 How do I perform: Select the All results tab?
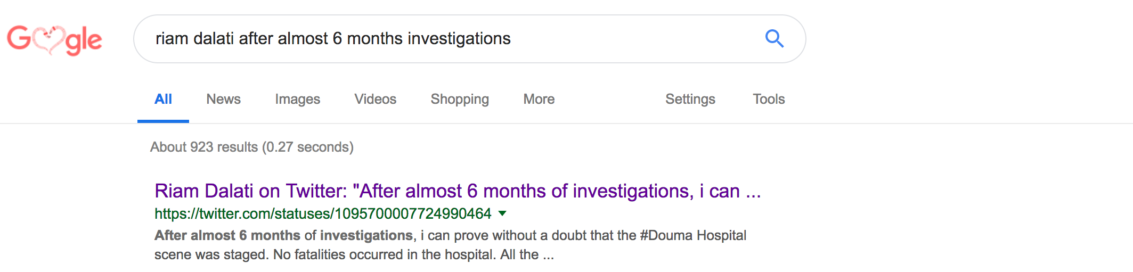[x=163, y=99]
